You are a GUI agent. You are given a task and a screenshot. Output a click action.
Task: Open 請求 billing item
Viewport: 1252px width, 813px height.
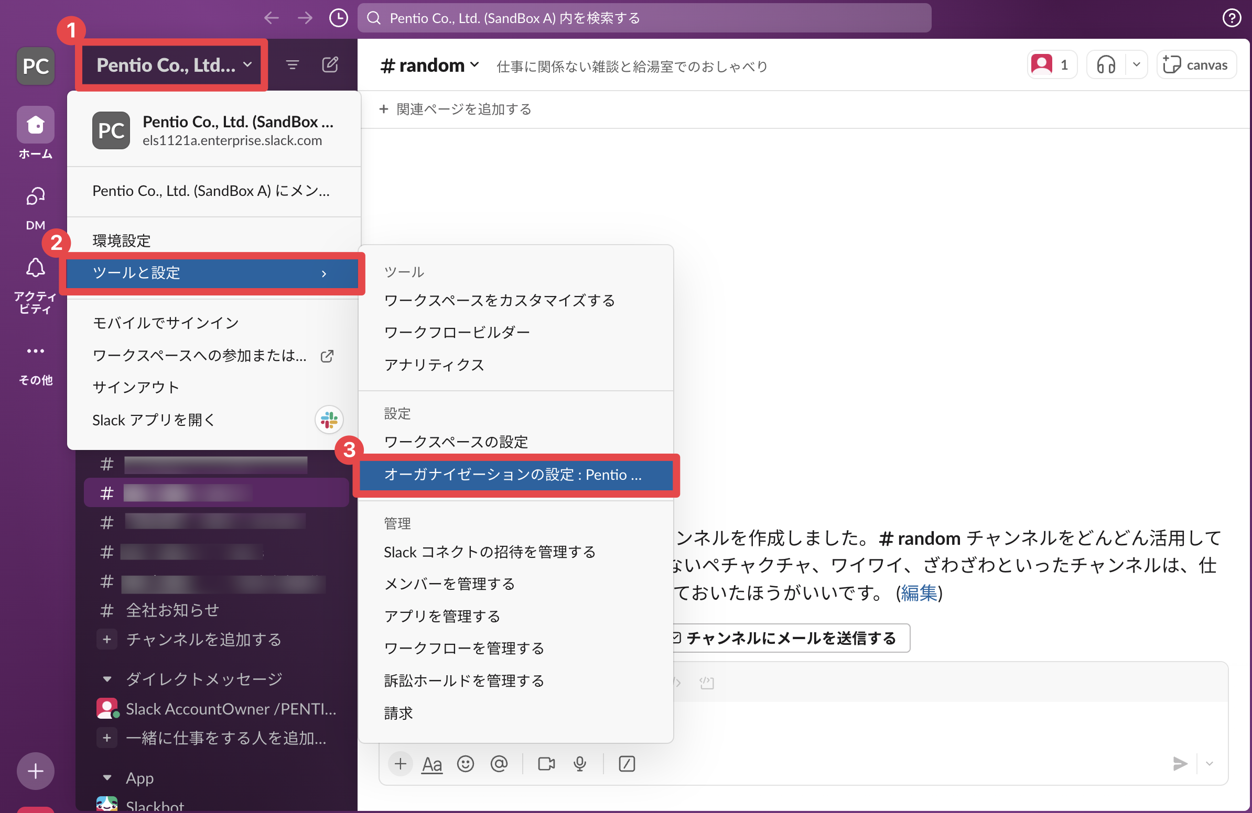click(x=515, y=713)
